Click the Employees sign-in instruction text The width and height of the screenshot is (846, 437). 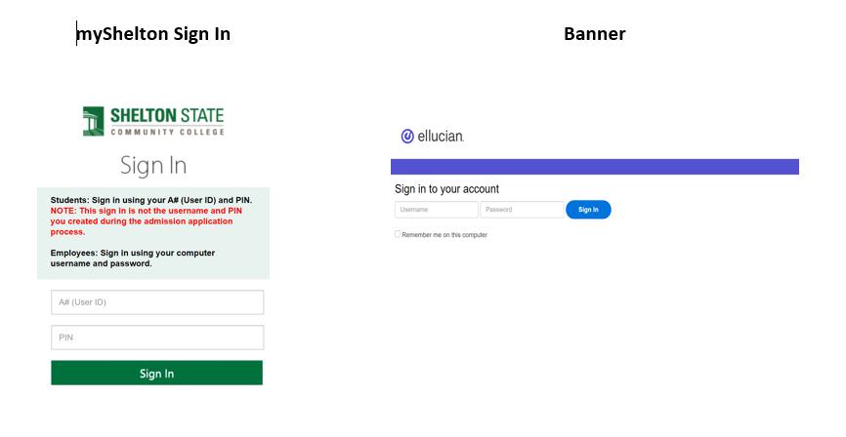(133, 258)
